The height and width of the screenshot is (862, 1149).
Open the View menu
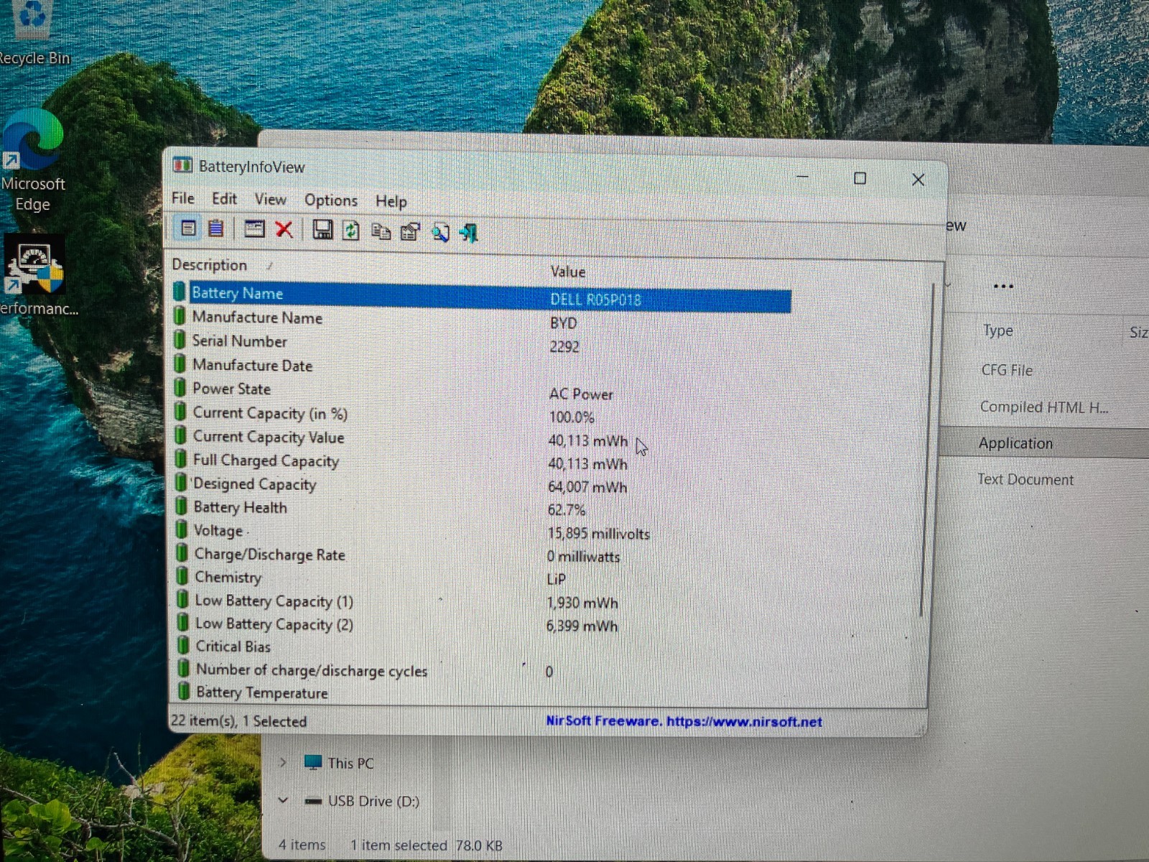pos(270,200)
